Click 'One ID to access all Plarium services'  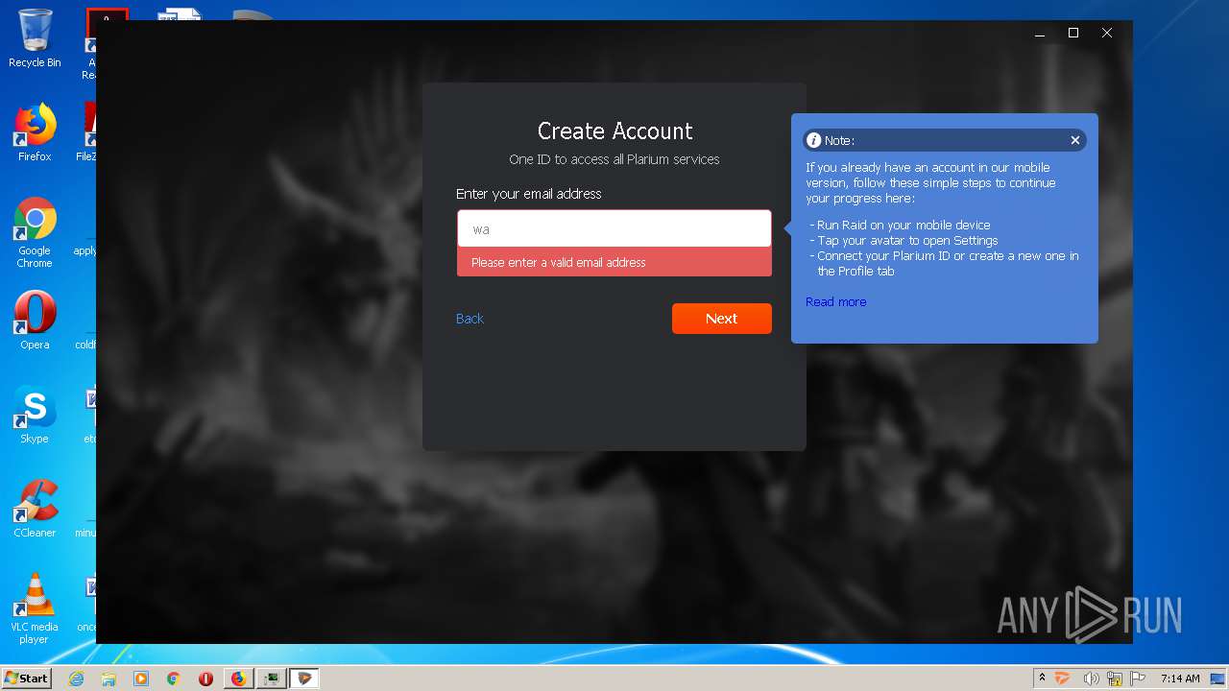tap(614, 159)
